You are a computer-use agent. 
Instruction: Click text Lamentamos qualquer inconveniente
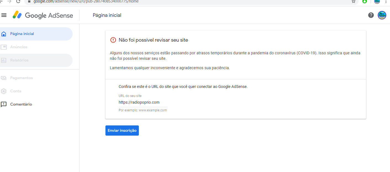click(170, 68)
